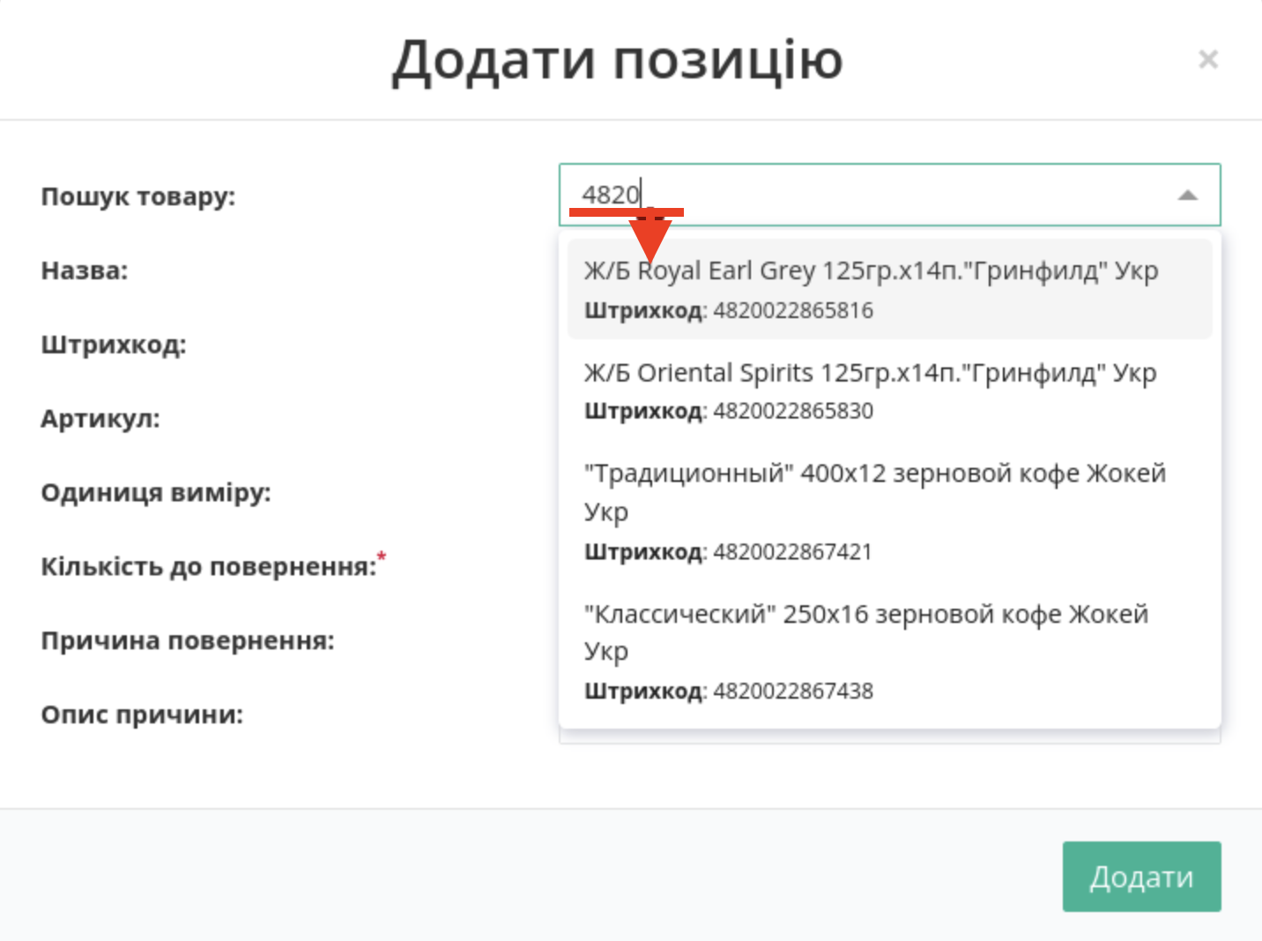Click the Артикул label
Screen dimensions: 1262x941
point(100,419)
